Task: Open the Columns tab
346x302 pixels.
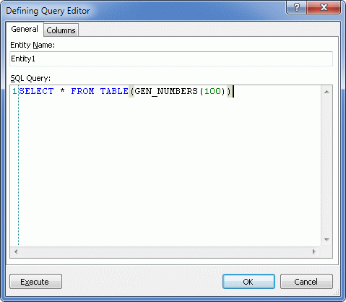Action: point(61,30)
